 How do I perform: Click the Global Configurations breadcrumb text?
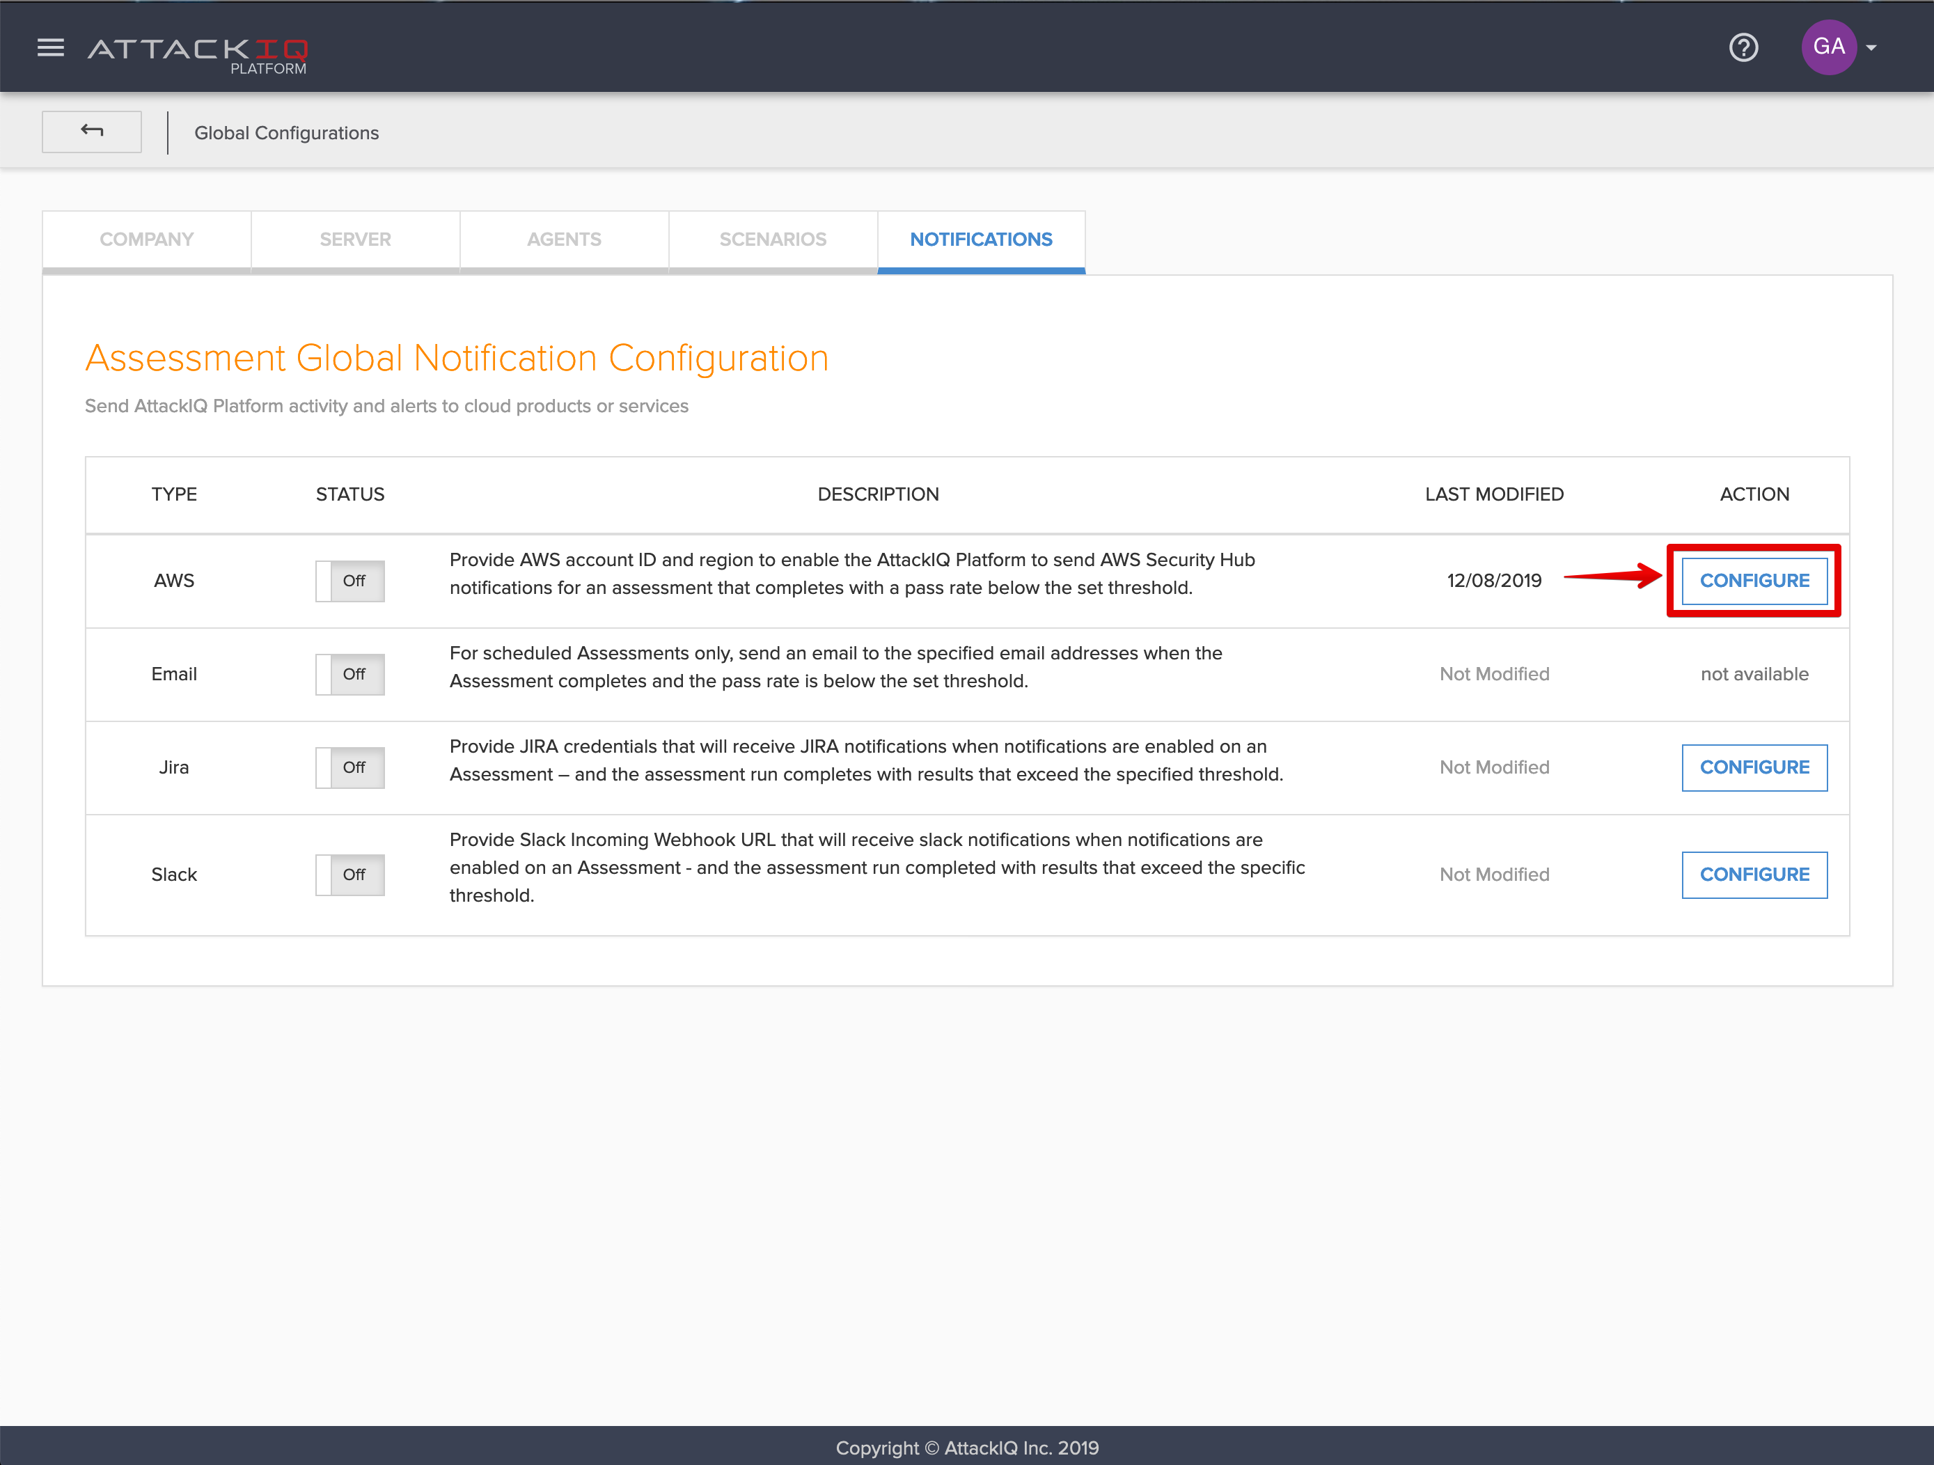point(287,133)
